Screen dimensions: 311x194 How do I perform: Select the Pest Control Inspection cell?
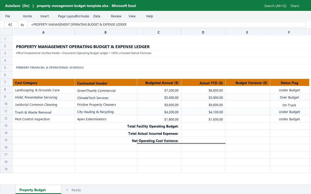[44, 119]
